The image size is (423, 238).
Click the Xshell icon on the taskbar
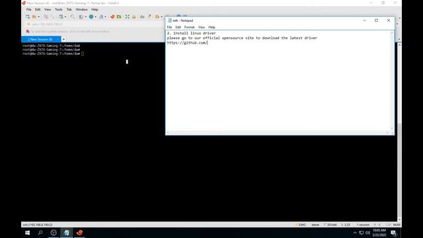pos(79,233)
